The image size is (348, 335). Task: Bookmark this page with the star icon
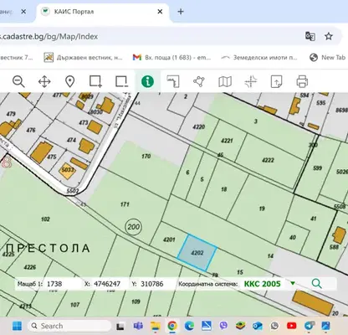[329, 36]
